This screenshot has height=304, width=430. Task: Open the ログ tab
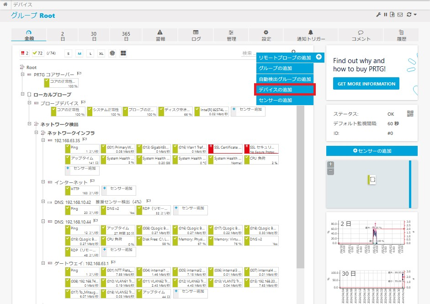(196, 35)
